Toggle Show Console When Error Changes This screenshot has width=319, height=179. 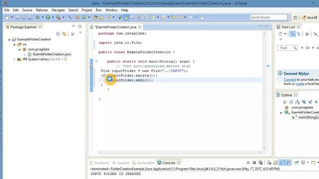288,163
